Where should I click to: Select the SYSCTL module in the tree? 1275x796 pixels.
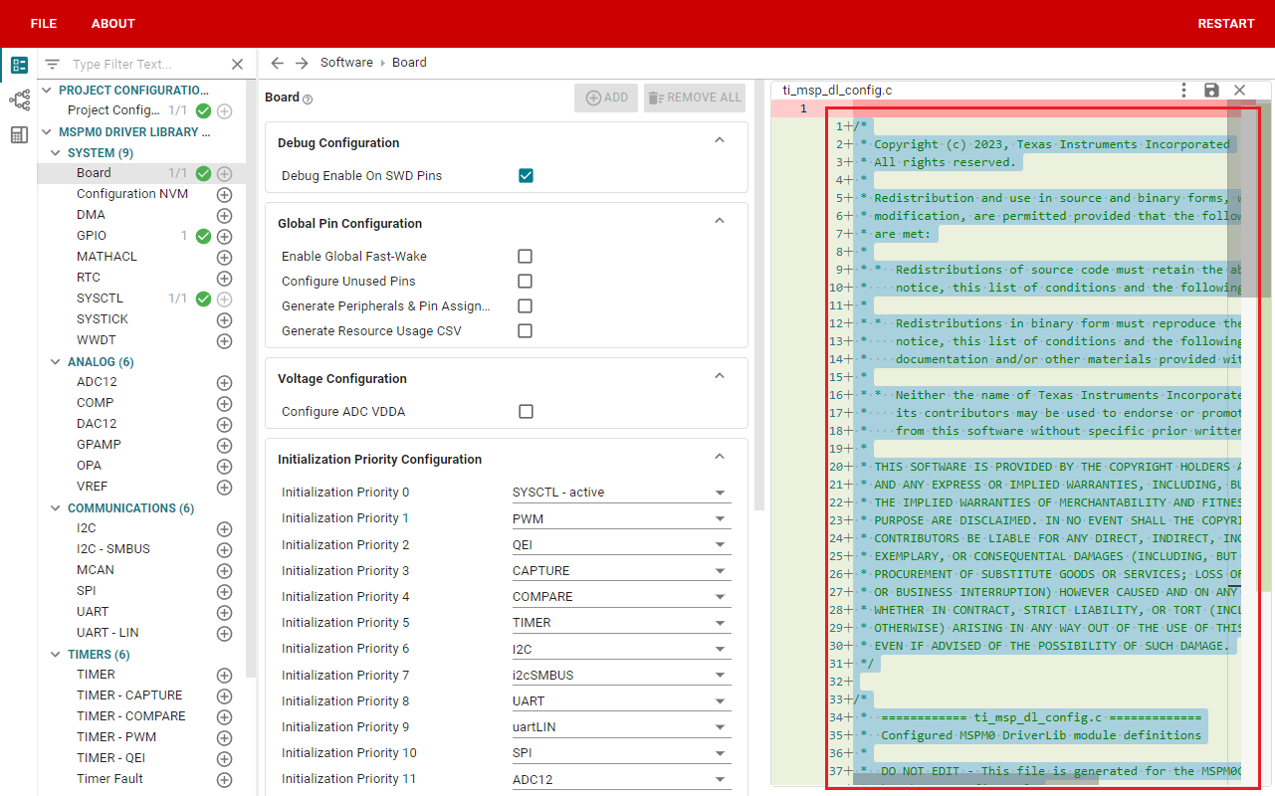[100, 298]
